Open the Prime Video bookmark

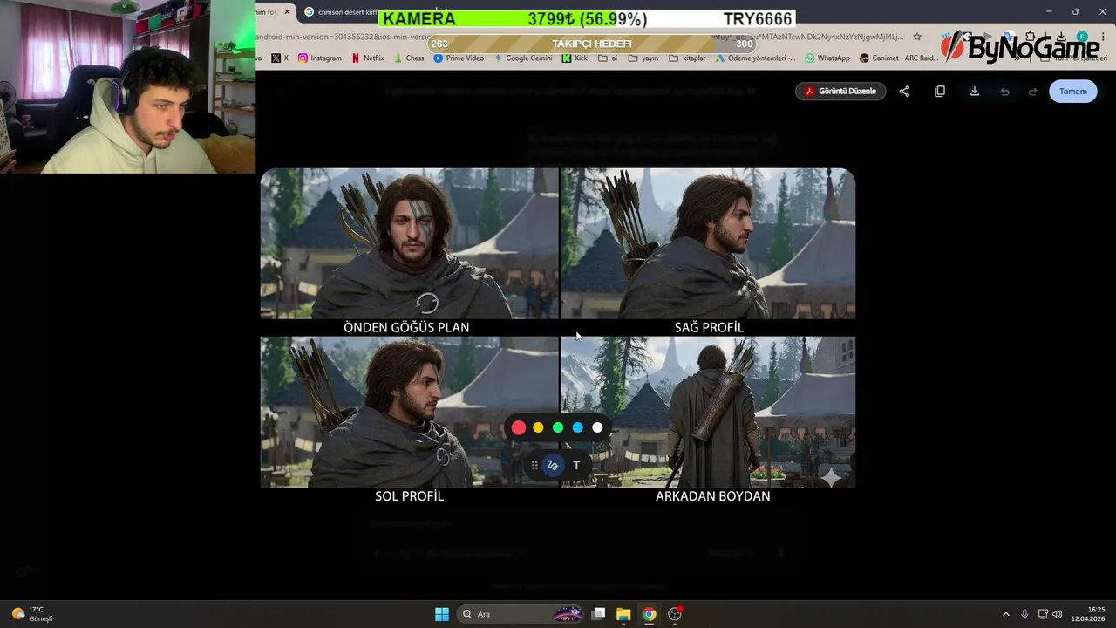point(459,58)
